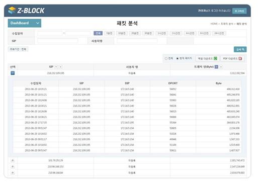Screen dimensions: 258x185
Task: Click the end date input field
Action: [78, 33]
